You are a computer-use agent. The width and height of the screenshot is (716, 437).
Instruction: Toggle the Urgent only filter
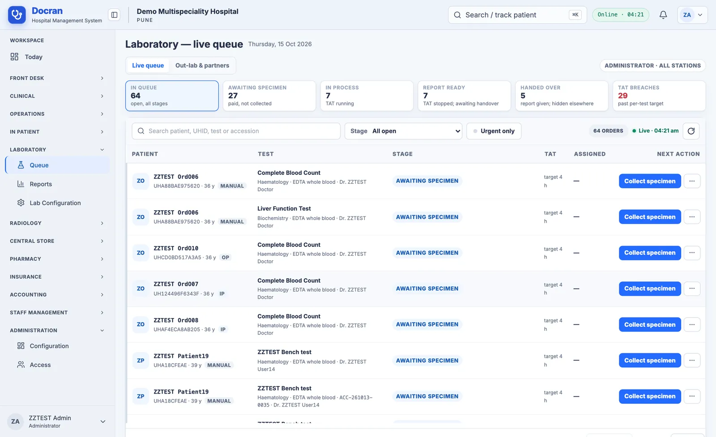(494, 131)
